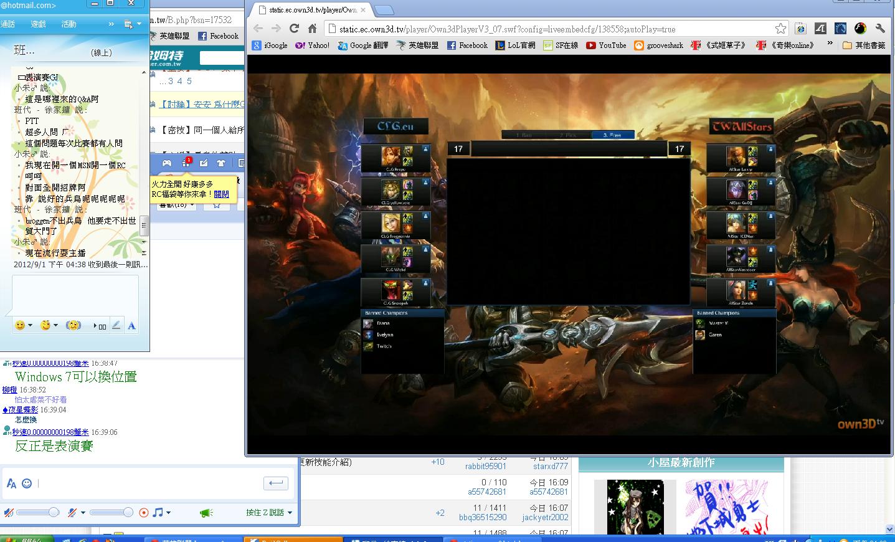Open RC gamepad games icon
Screen dimensions: 895x542
167,163
